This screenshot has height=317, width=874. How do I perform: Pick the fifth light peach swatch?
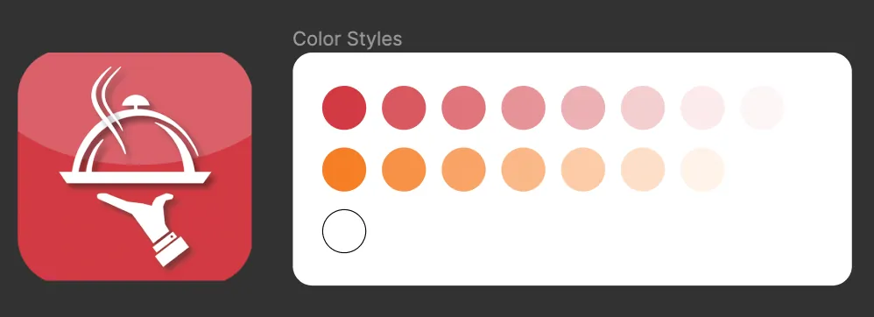pos(583,169)
